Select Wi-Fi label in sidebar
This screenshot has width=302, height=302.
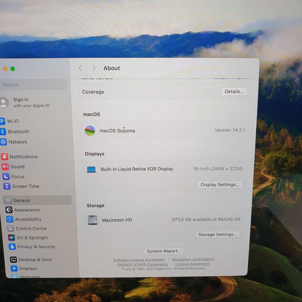point(13,121)
